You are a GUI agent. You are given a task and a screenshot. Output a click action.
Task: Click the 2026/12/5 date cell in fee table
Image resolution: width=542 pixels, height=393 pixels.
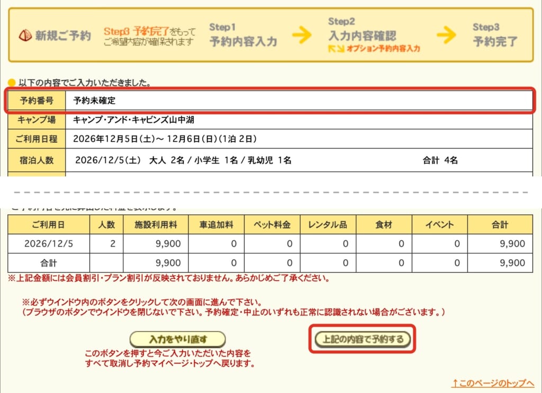tap(49, 243)
